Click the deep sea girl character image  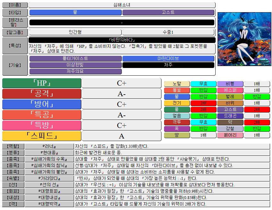tap(244, 39)
